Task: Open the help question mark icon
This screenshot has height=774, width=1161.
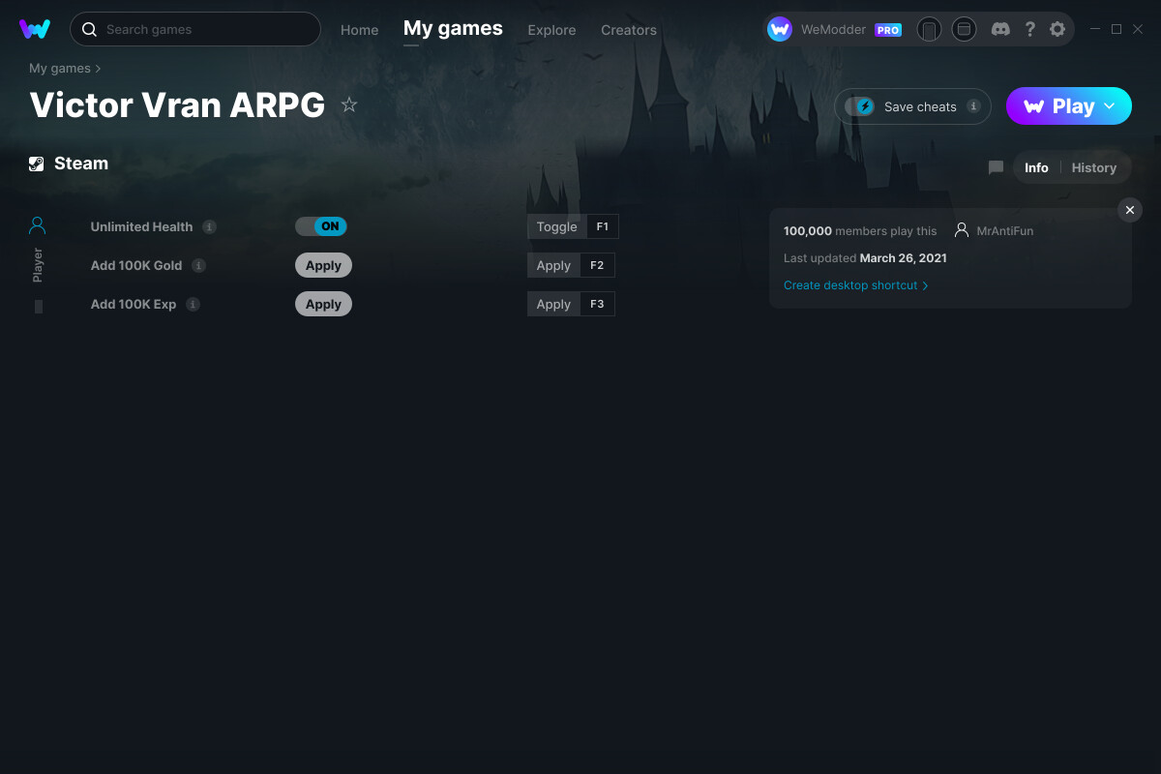Action: point(1029,29)
